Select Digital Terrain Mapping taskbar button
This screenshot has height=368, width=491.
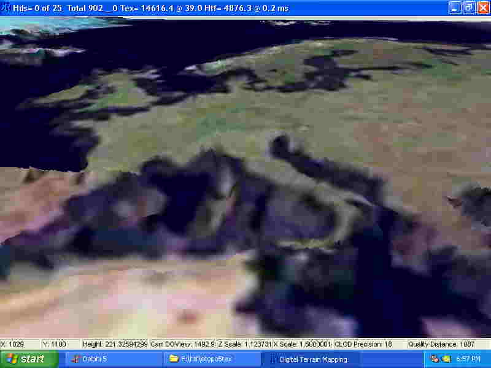pyautogui.click(x=312, y=359)
